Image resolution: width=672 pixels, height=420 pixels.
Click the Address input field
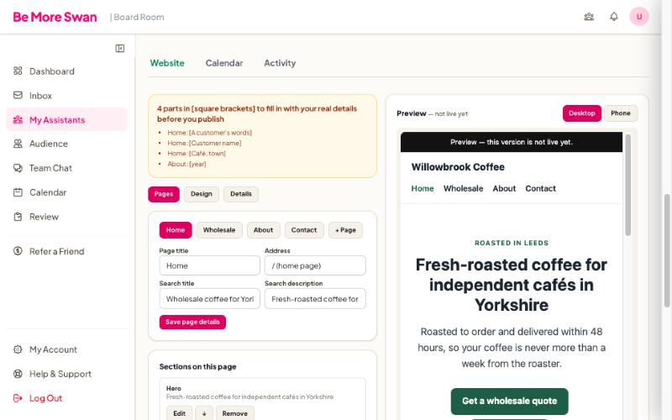(x=315, y=265)
